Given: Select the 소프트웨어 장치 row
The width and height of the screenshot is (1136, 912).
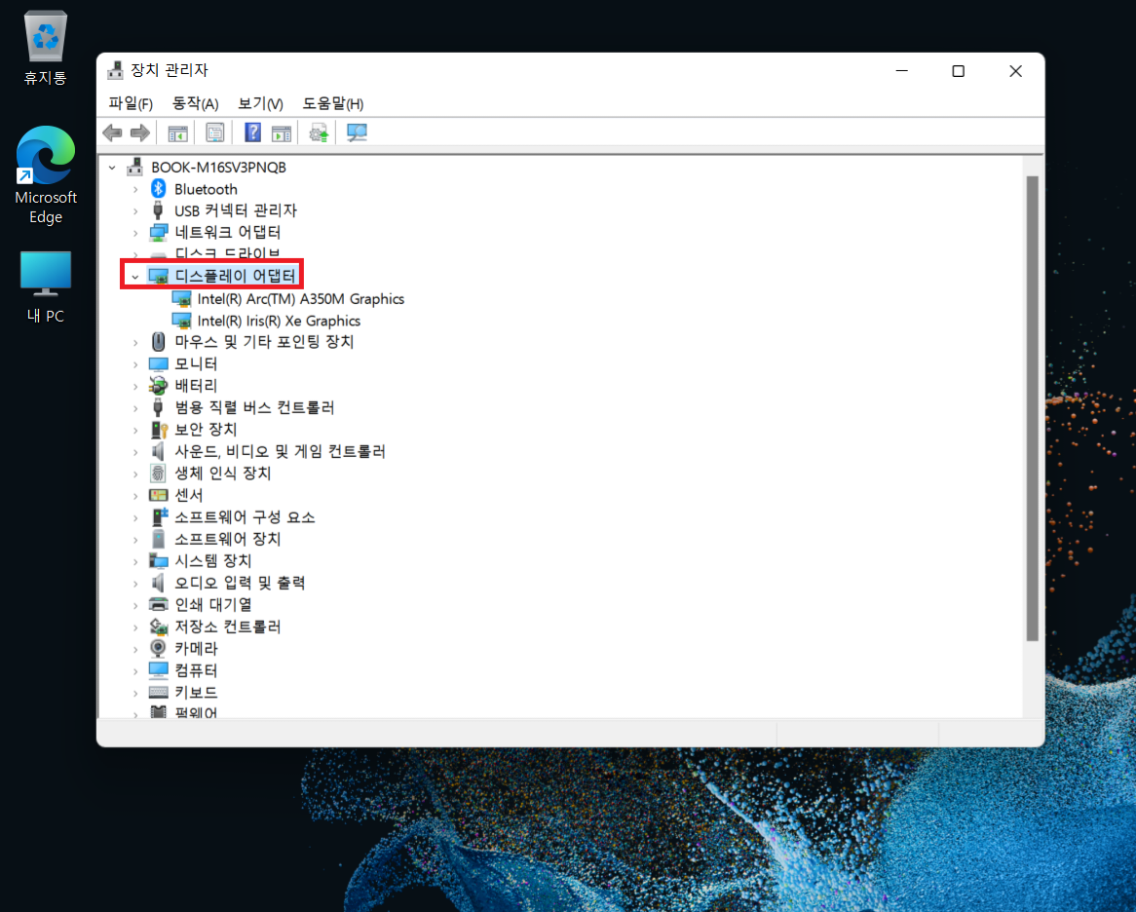Looking at the screenshot, I should 227,539.
